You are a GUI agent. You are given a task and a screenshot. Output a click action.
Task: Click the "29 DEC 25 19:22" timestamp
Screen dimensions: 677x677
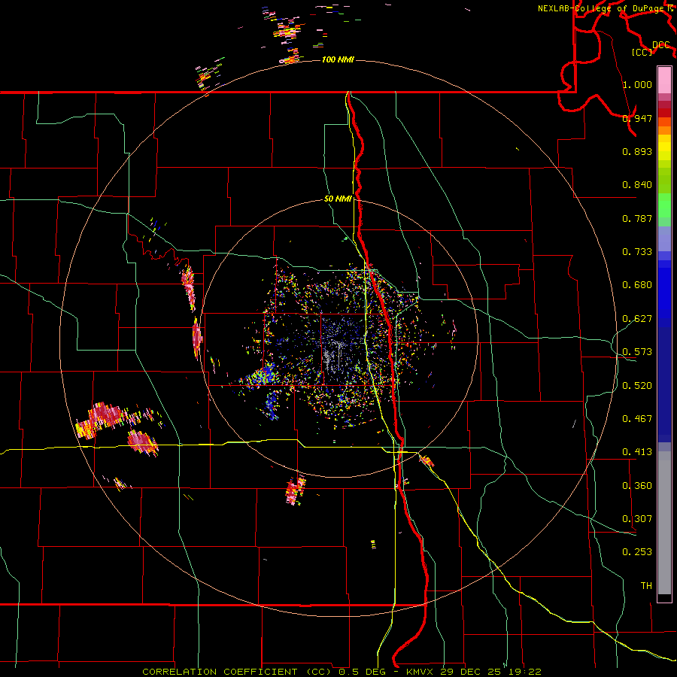tap(491, 672)
